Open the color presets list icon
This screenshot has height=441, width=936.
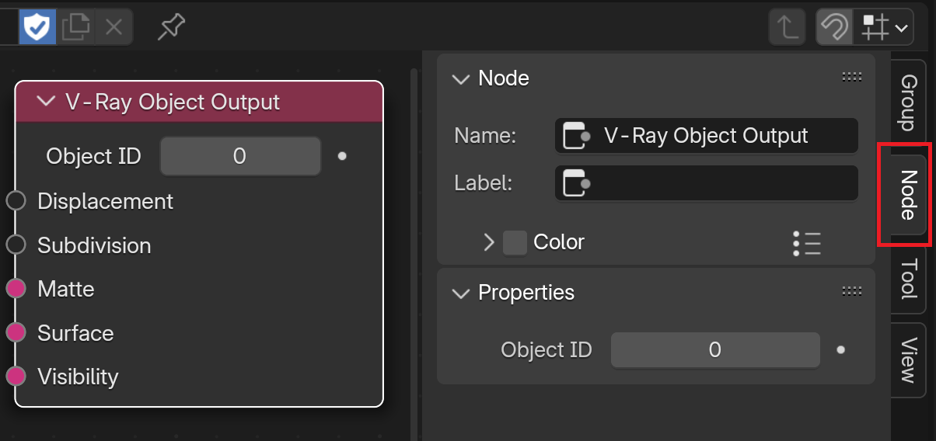tap(807, 243)
